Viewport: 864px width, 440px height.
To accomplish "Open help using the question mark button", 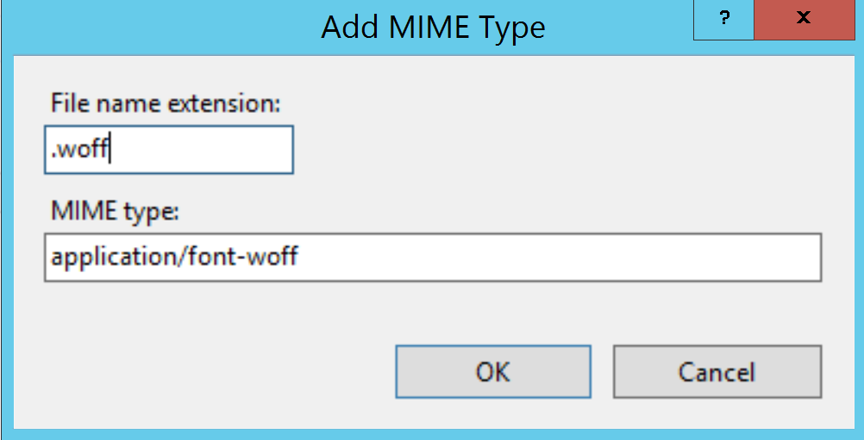I will click(723, 19).
